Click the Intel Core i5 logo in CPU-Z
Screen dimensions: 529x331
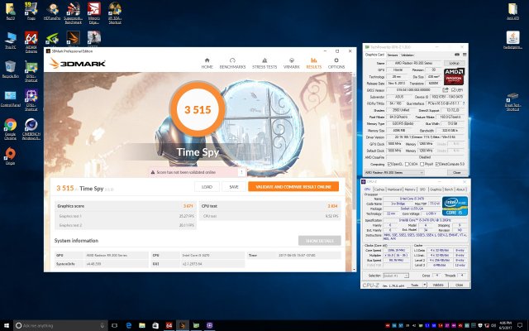point(455,206)
